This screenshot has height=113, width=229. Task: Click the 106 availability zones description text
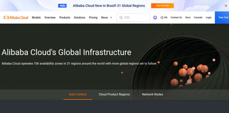point(79,63)
